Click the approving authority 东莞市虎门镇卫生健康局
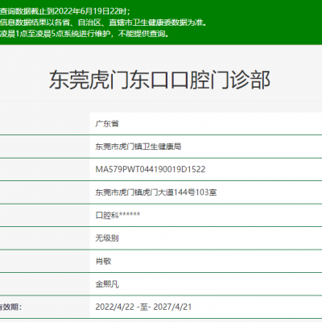 (138, 147)
